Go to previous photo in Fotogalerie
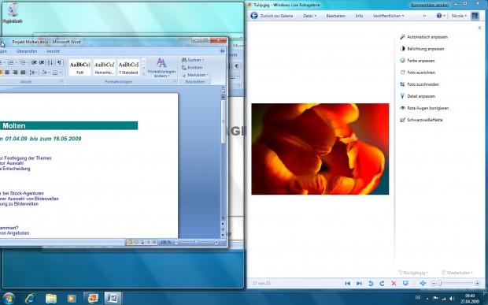 coord(348,283)
